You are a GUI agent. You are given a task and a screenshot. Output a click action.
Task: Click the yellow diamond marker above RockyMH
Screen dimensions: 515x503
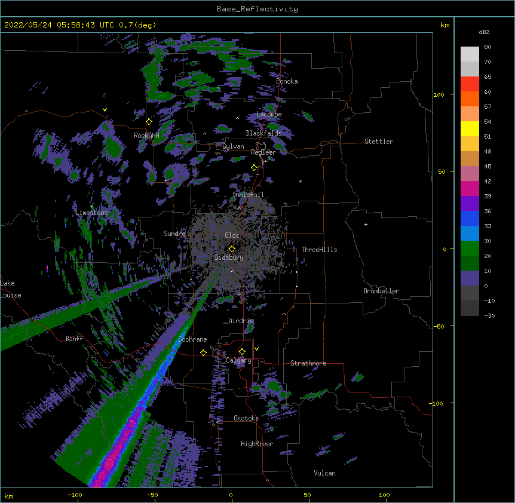coord(149,122)
